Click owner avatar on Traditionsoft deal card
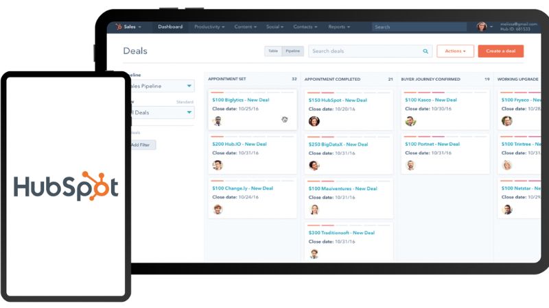The image size is (549, 308). [x=314, y=253]
